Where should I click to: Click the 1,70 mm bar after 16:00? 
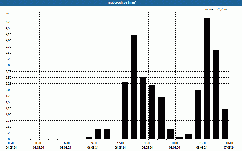pos(161,118)
